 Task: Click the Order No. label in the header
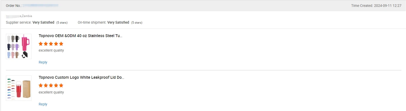(x=14, y=6)
